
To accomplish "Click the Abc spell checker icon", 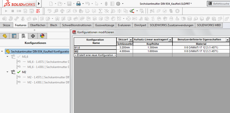I will [x=50, y=11].
